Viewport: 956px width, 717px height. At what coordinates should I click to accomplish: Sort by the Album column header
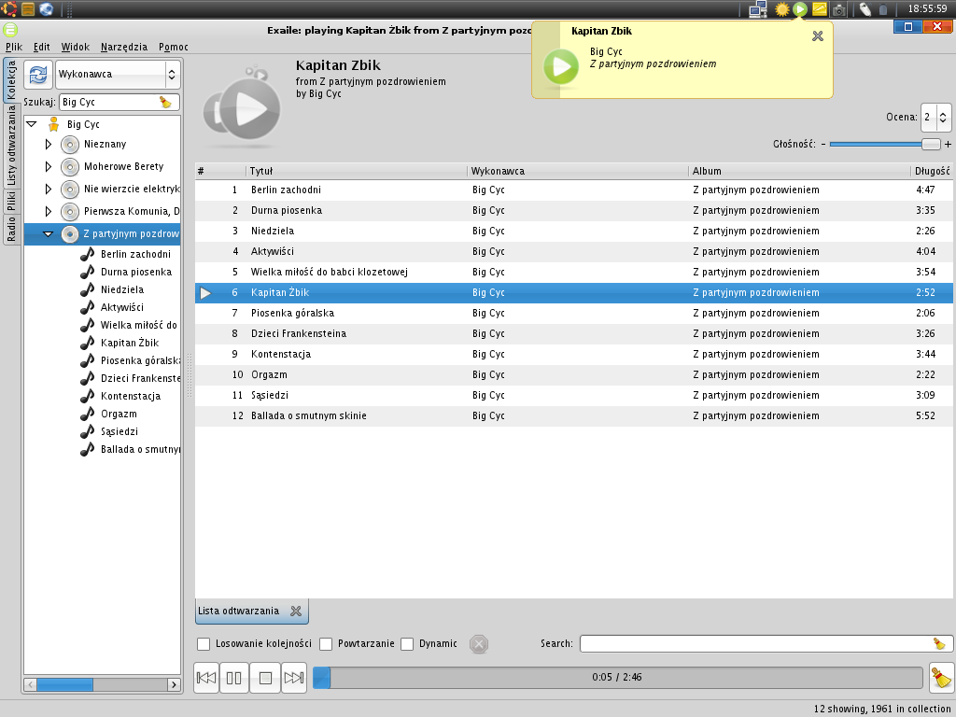(799, 172)
